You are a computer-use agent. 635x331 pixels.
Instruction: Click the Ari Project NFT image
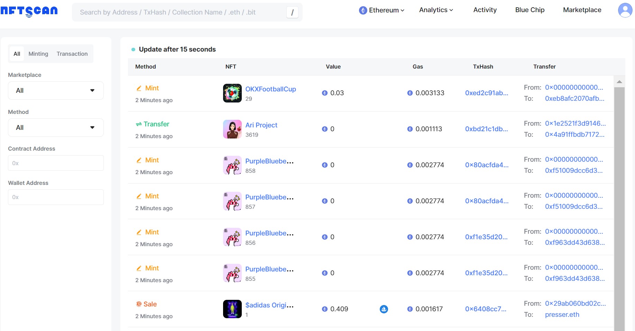coord(232,129)
